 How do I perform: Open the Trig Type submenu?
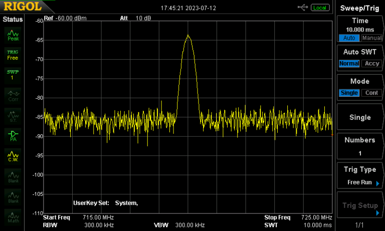360,176
